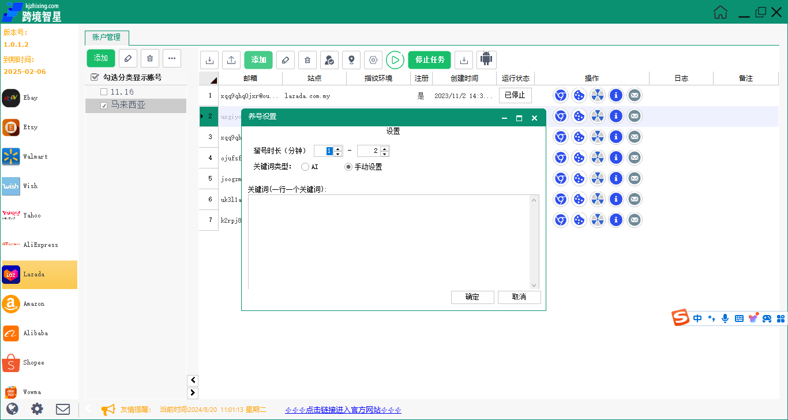This screenshot has width=788, height=420.
Task: Click the right chevron below category panel
Action: coord(193,393)
